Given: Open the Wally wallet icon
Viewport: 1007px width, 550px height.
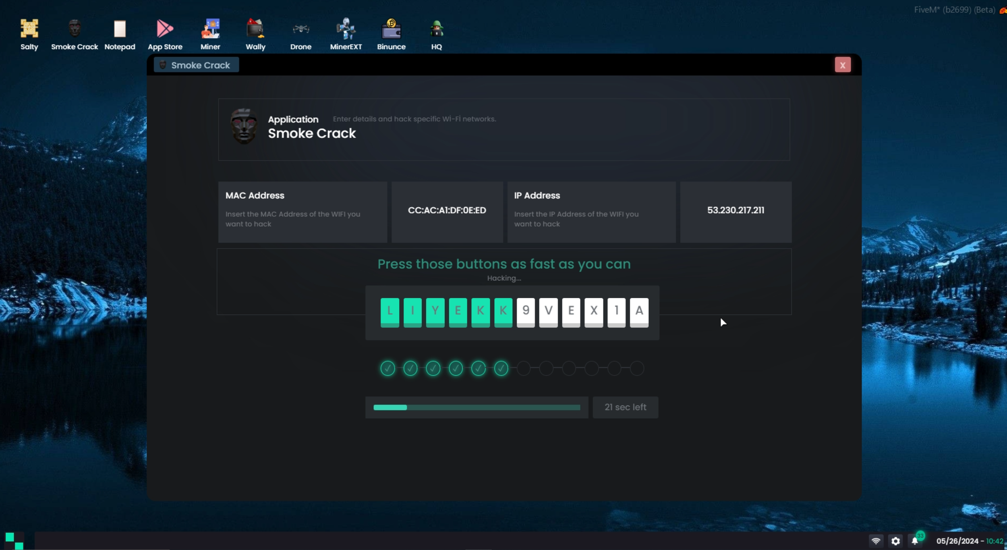Looking at the screenshot, I should [x=255, y=34].
